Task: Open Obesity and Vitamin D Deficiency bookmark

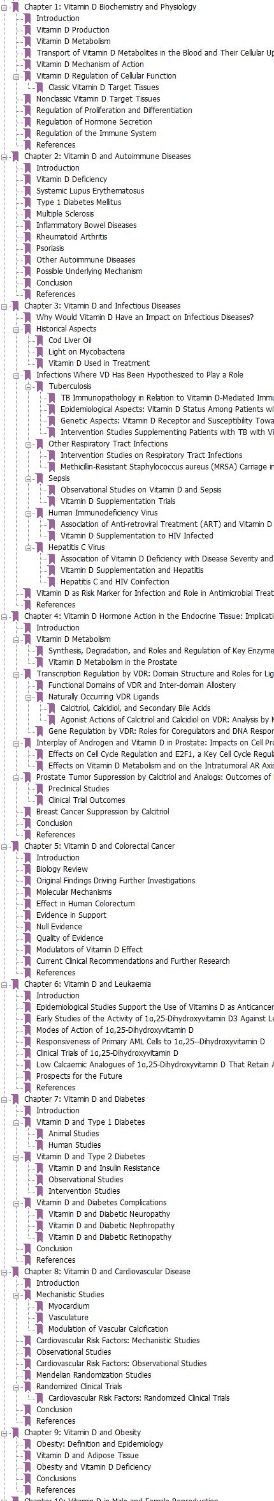Action: [x=94, y=1467]
